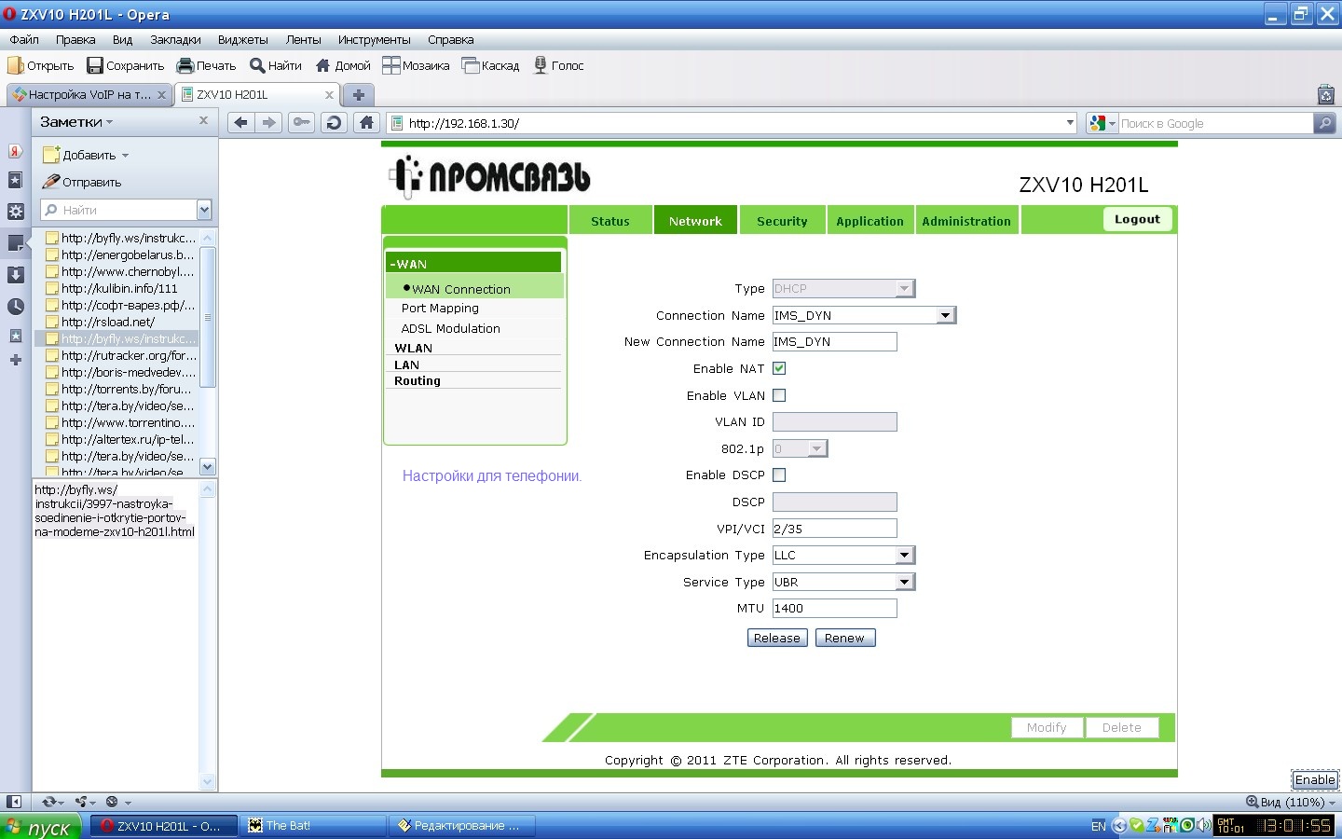Click the VPI/VCI input field
The image size is (1342, 839).
coord(834,529)
